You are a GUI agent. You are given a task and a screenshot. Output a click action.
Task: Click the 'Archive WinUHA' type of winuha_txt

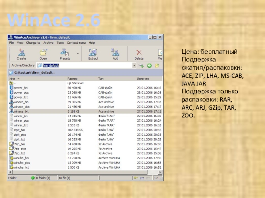(109, 168)
